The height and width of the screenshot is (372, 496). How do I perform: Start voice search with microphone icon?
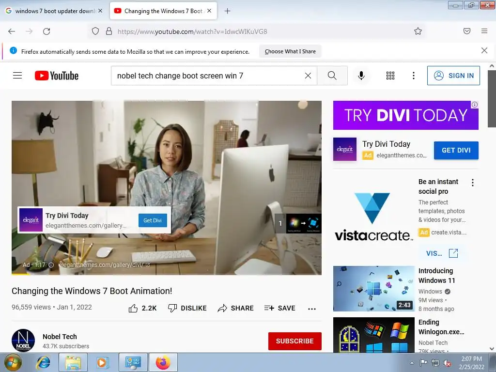361,76
